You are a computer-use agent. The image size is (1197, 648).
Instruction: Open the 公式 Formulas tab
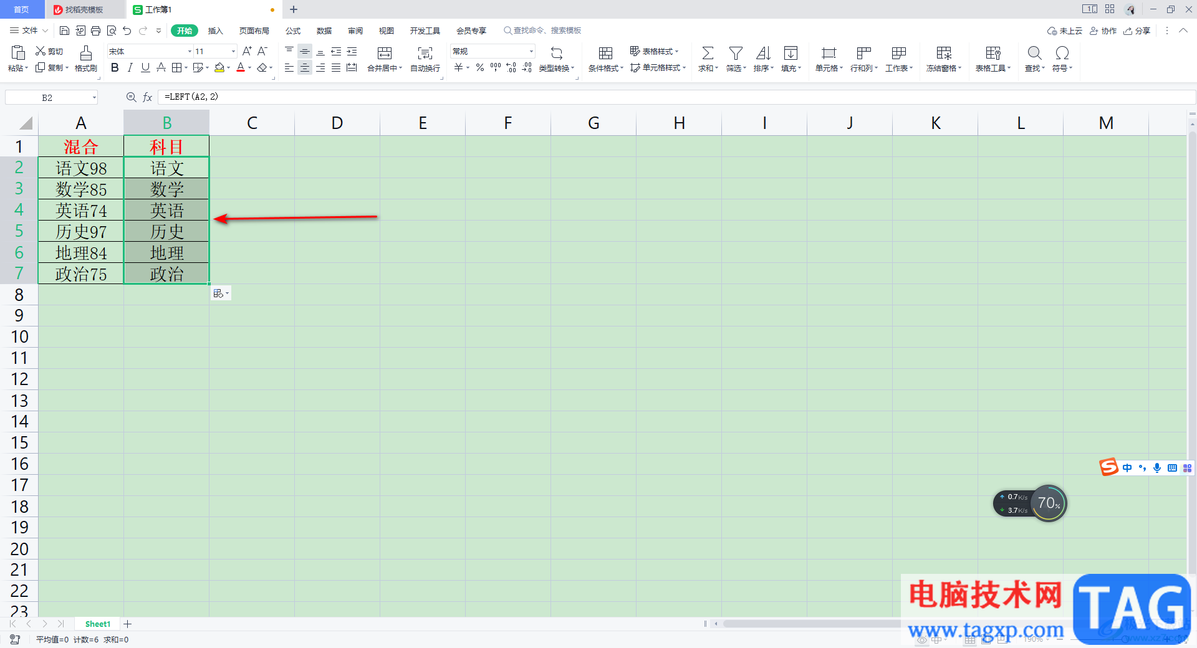(293, 31)
